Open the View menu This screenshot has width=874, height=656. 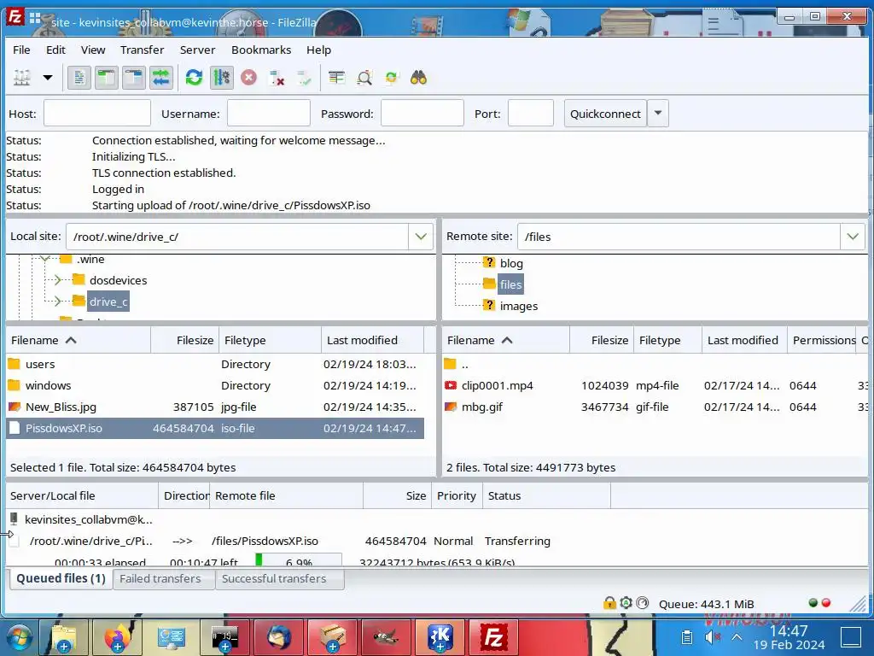pos(93,50)
